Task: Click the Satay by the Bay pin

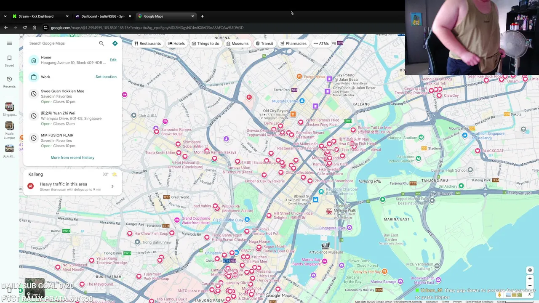Action: point(384,271)
